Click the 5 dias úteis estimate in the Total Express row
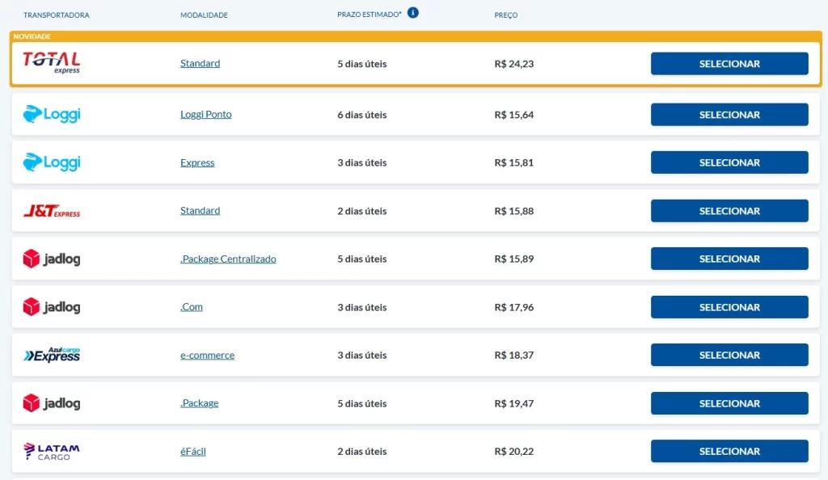Image resolution: width=828 pixels, height=480 pixels. tap(362, 64)
